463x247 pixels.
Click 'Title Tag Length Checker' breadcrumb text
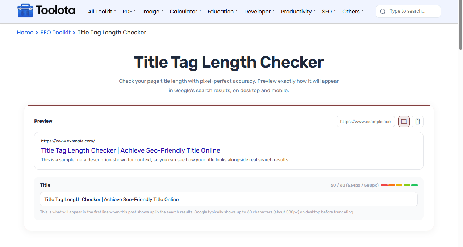[x=112, y=33]
